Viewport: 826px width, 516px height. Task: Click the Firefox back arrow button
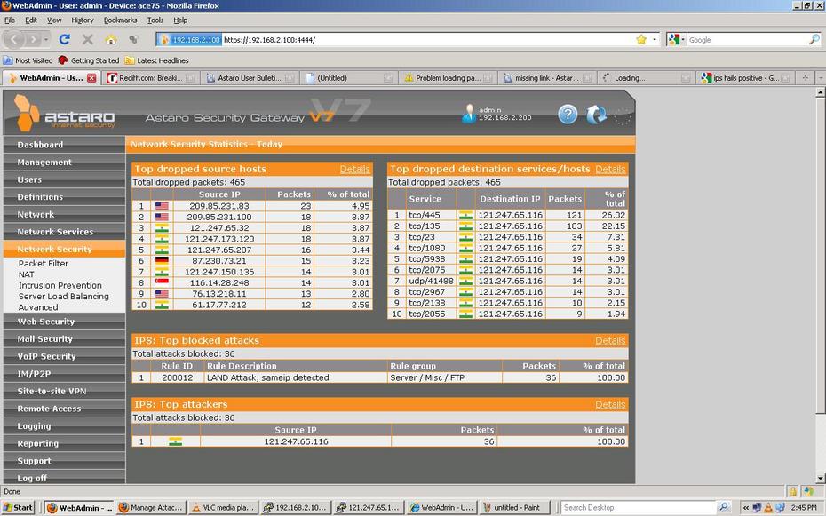pyautogui.click(x=14, y=39)
